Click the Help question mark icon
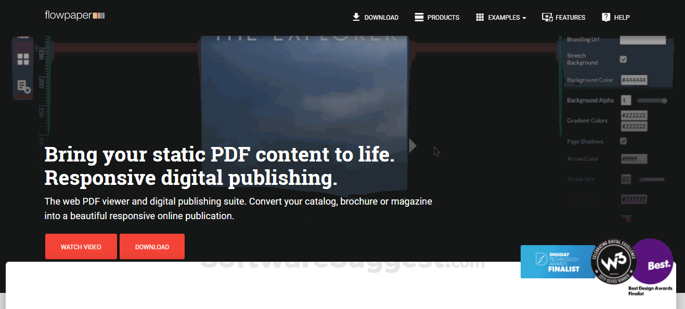685x309 pixels. (x=606, y=17)
